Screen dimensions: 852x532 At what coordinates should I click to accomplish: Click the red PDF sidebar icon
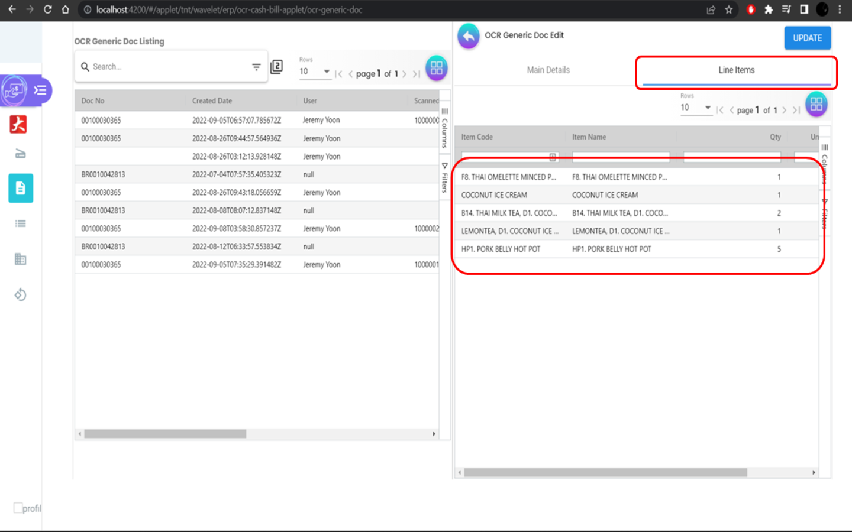tap(18, 125)
